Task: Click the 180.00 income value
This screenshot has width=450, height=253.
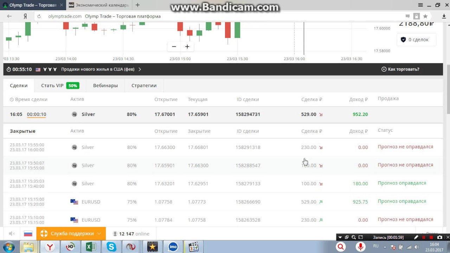Action: click(360, 184)
